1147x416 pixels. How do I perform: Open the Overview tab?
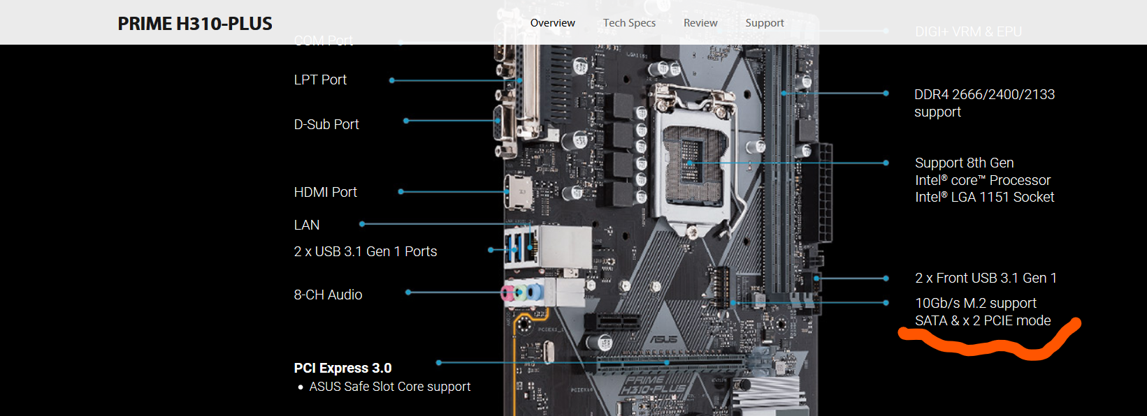552,23
